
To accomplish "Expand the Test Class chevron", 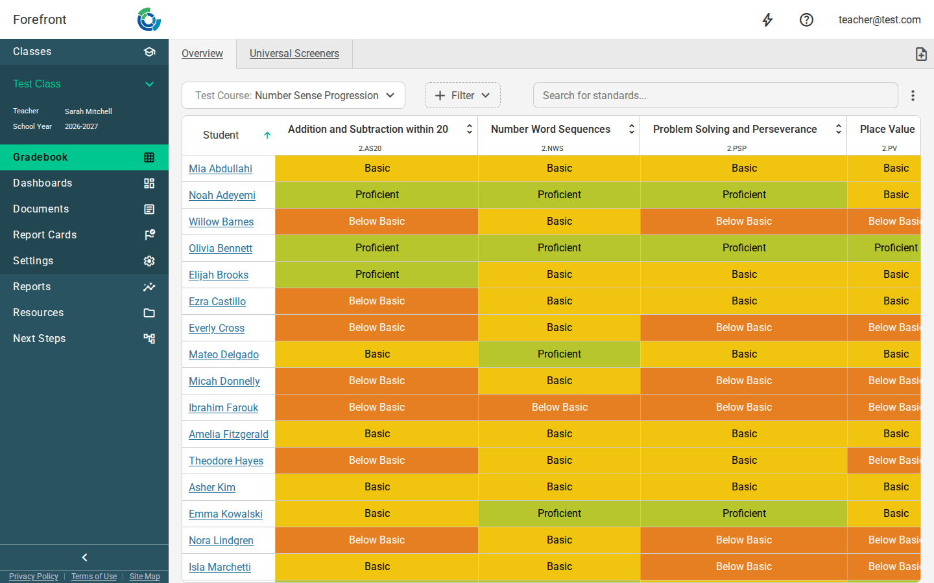I will pos(149,84).
